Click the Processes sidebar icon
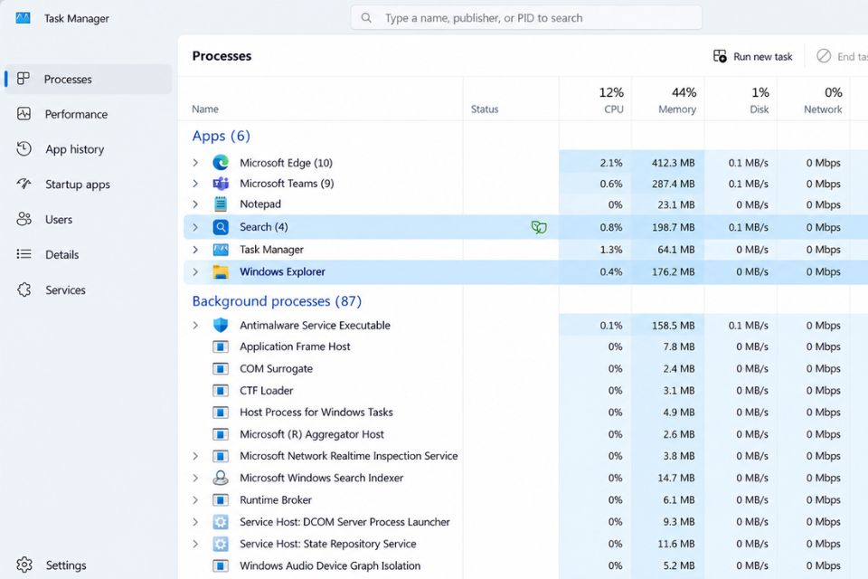This screenshot has width=868, height=579. 24,79
